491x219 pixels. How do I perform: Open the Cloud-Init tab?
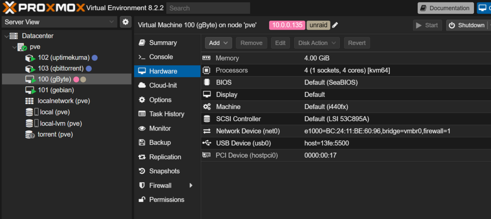tap(167, 85)
